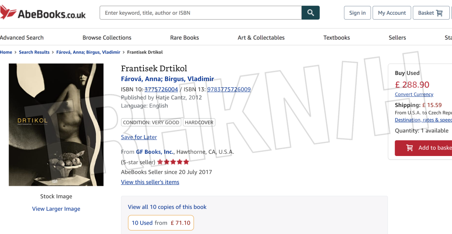
Task: Click the cart icon on Add to basket
Action: (409, 148)
